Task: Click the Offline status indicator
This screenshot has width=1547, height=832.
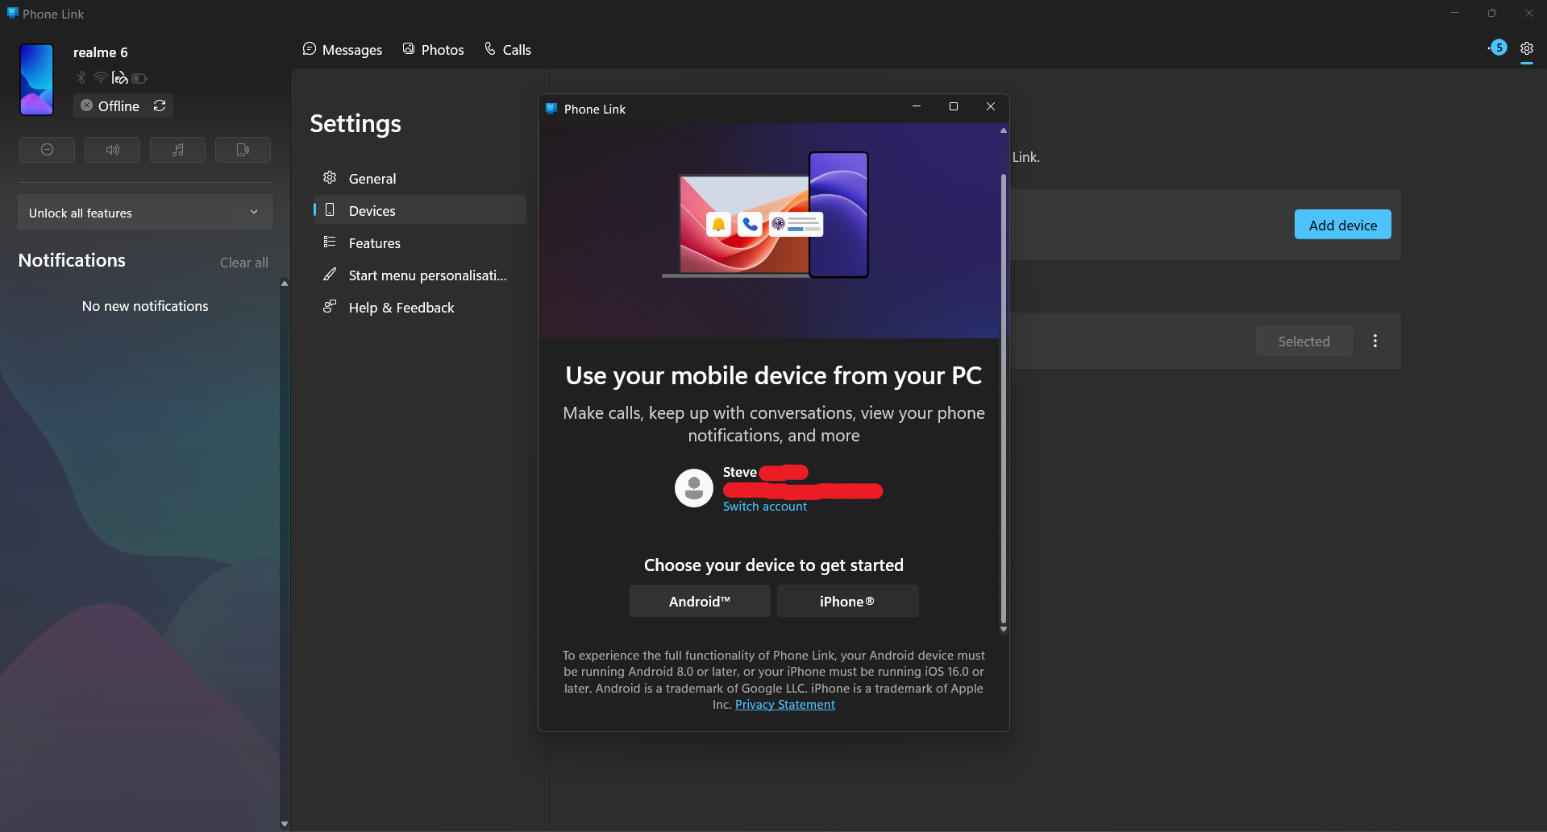Action: [x=110, y=106]
